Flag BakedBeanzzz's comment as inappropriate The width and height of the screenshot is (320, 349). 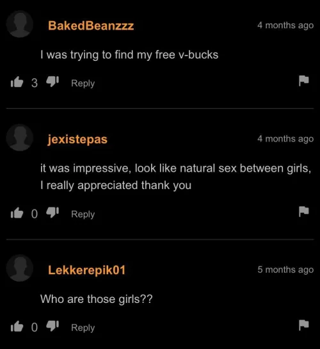[x=303, y=81]
